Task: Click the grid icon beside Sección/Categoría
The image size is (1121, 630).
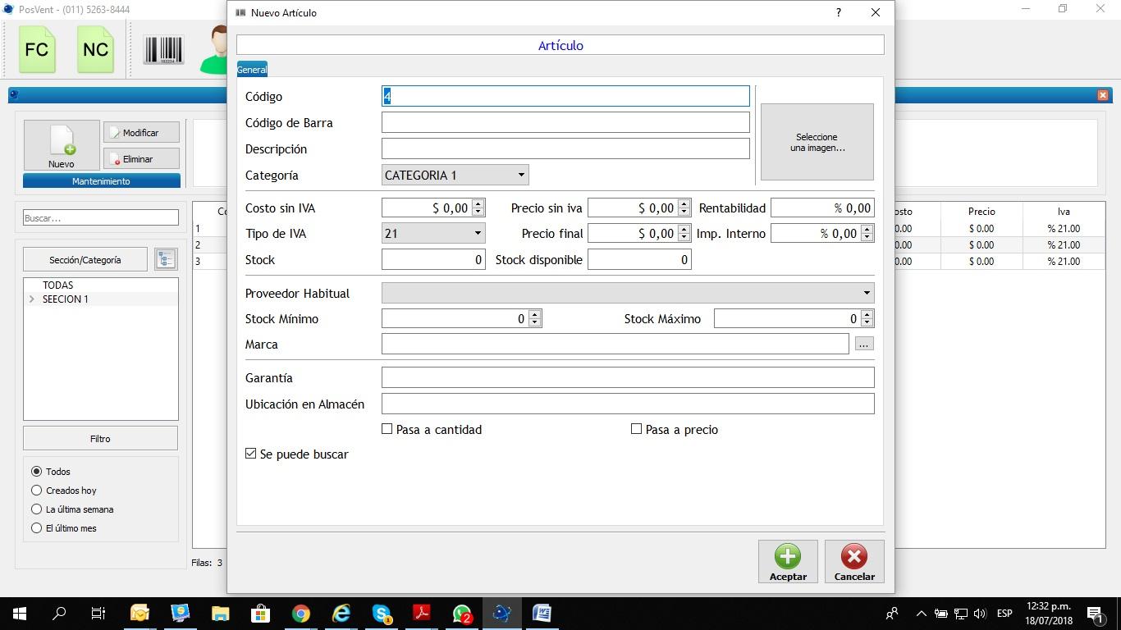Action: [165, 258]
